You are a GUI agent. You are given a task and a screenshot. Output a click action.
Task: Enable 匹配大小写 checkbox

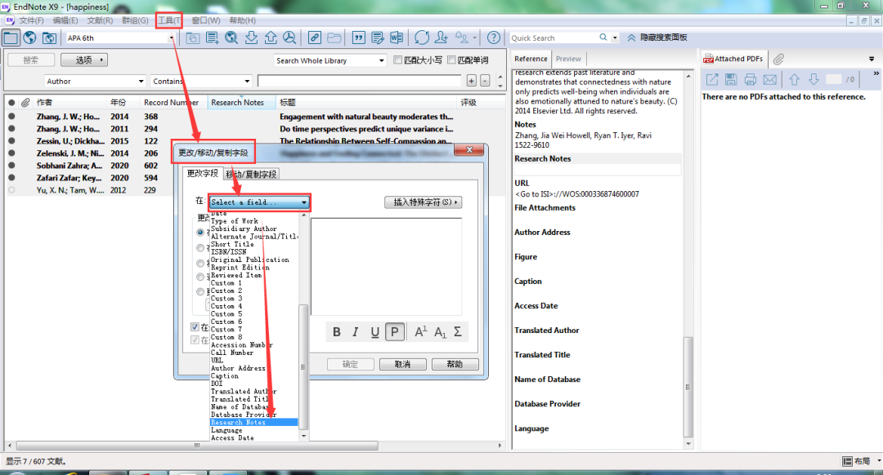pos(397,60)
